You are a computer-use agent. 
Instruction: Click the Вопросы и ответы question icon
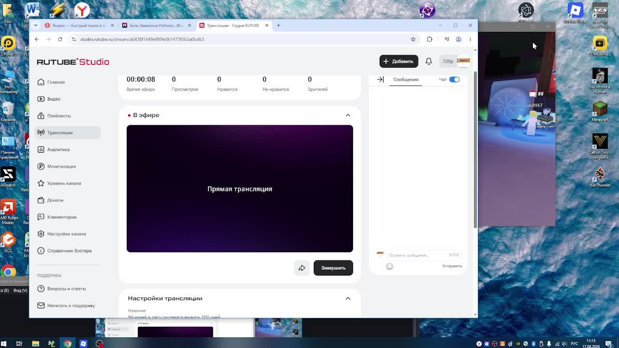[41, 289]
